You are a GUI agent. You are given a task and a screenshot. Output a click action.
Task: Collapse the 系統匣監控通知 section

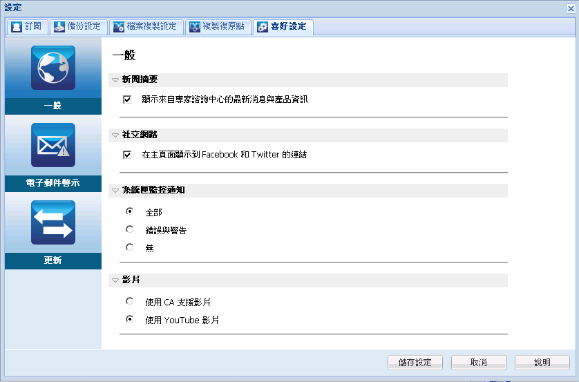pos(115,191)
